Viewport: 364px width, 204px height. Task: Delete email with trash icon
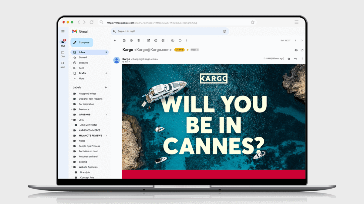(139, 40)
